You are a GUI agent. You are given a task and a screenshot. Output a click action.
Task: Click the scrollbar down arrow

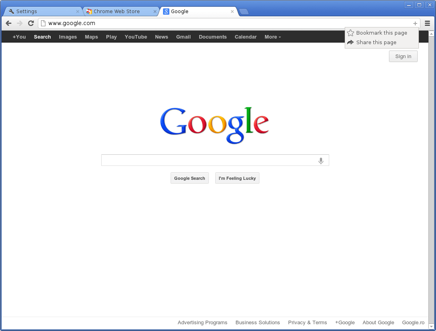431,327
